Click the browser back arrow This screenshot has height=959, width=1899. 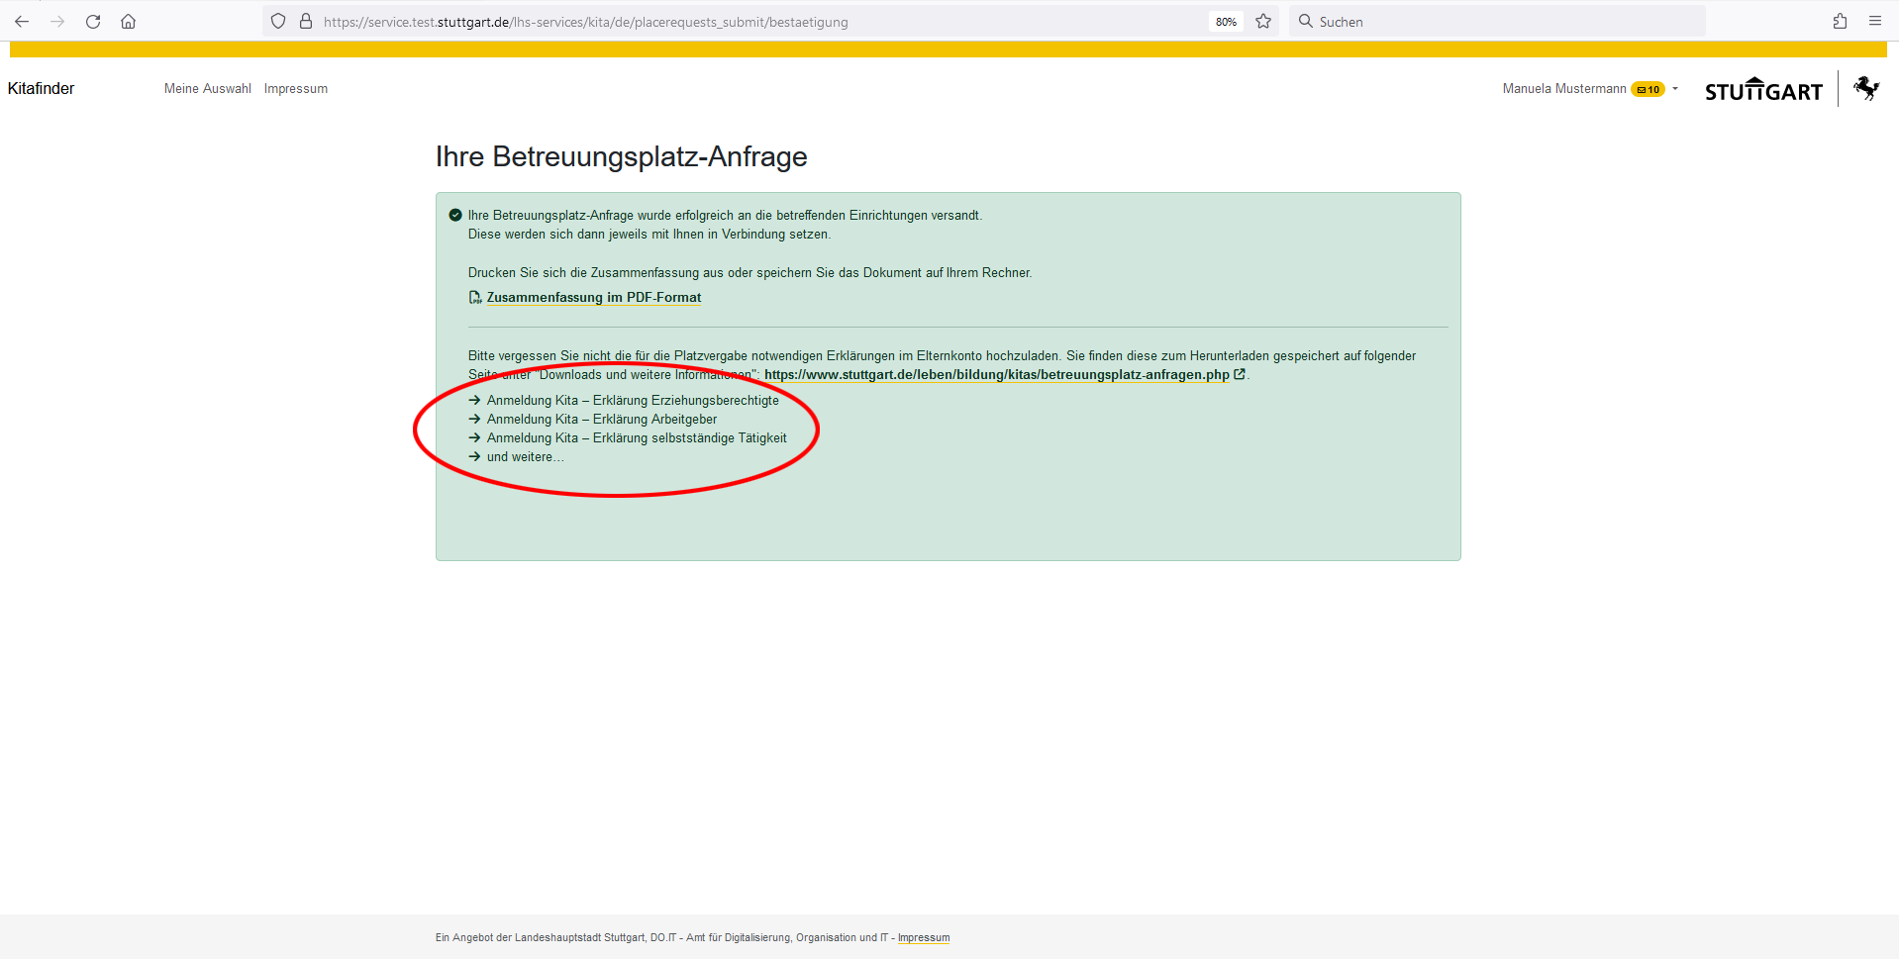point(22,22)
